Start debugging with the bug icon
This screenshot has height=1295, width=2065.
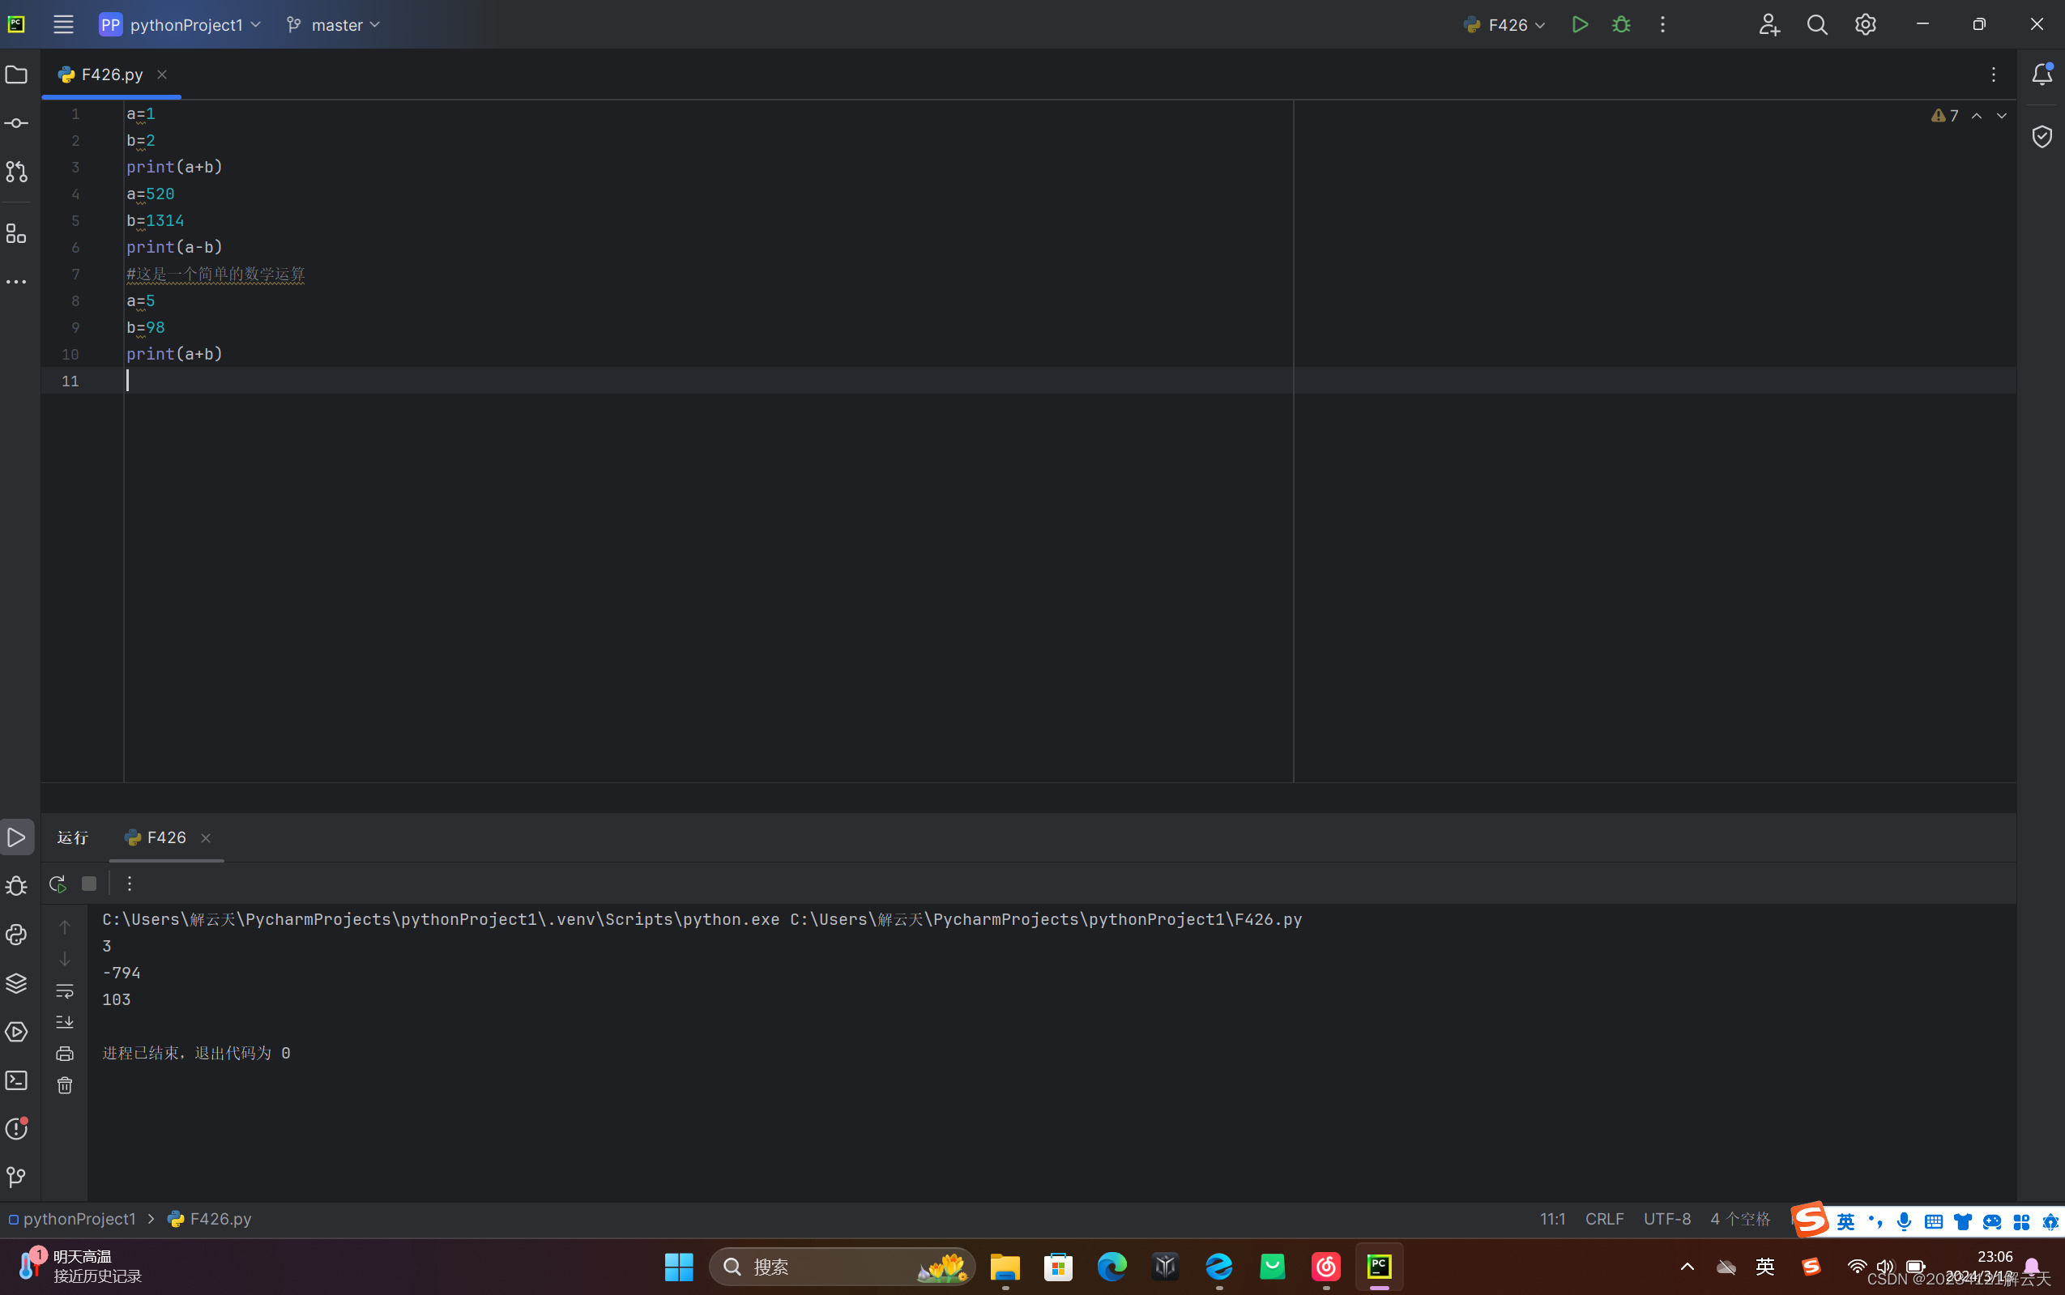tap(1620, 25)
